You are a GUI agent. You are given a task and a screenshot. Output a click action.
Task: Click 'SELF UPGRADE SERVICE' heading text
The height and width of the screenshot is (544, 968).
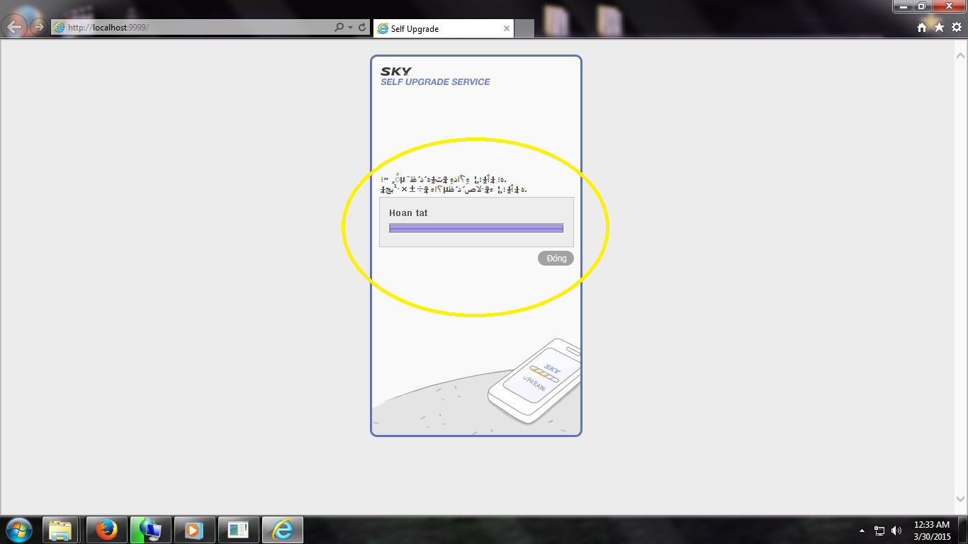(435, 82)
